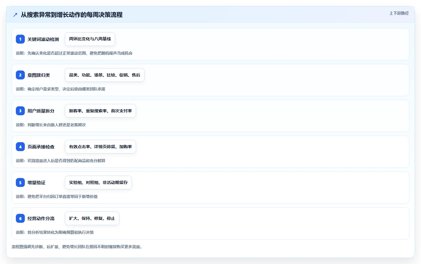Image resolution: width=421 pixels, height=264 pixels.
Task: Select the 实验组、对照组、非活动期留存 chip
Action: 98,182
